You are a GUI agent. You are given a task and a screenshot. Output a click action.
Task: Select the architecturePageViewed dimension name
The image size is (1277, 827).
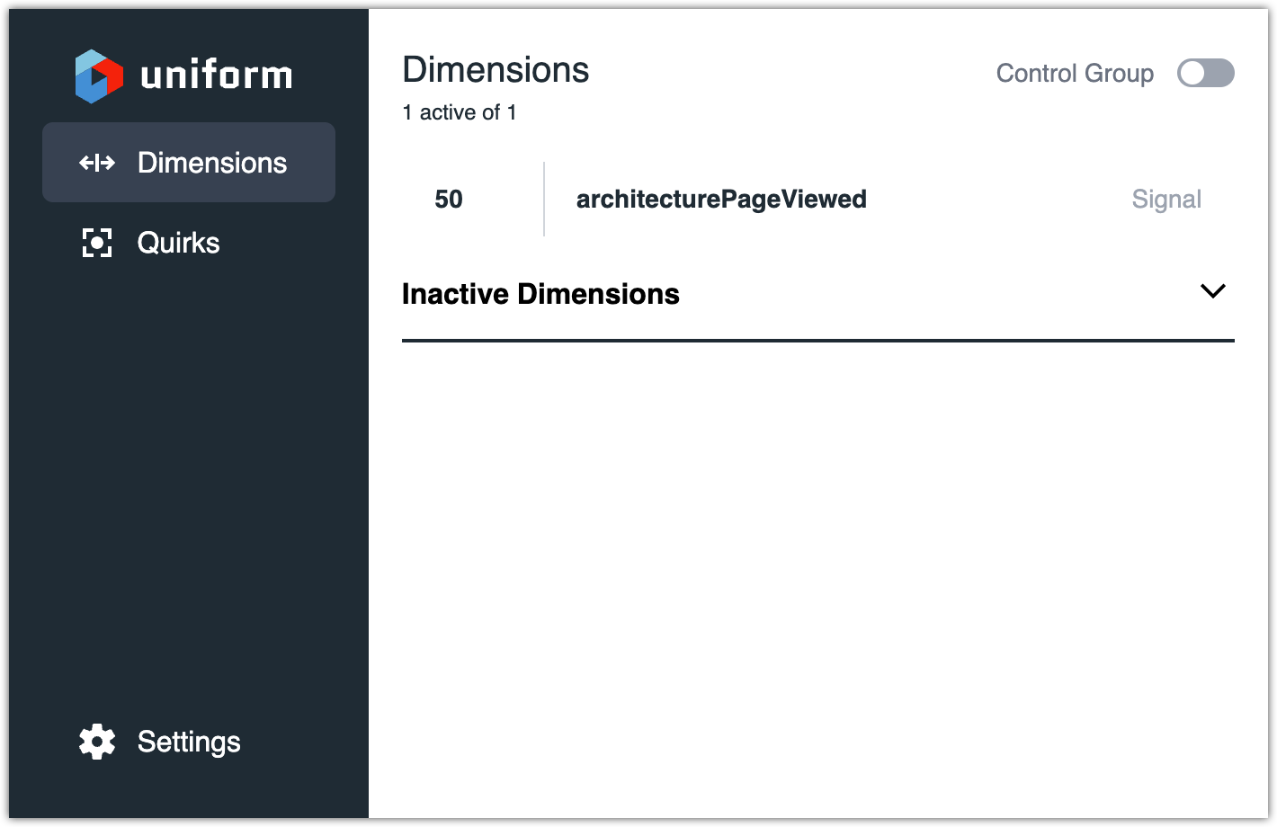tap(721, 200)
